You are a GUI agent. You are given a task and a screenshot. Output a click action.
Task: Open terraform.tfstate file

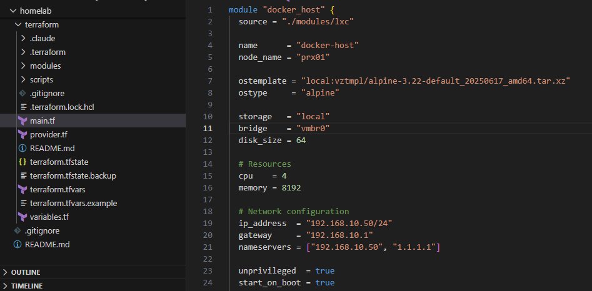click(59, 162)
